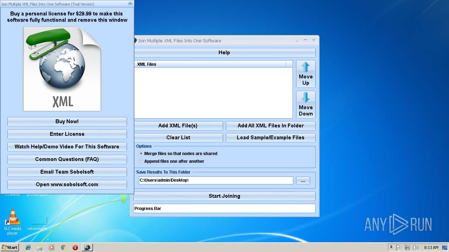Click the Move Up arrow button

tap(306, 74)
